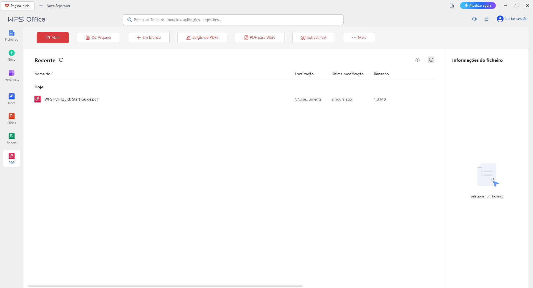Create a PDF with Em branco
This screenshot has height=288, width=533.
(x=149, y=38)
